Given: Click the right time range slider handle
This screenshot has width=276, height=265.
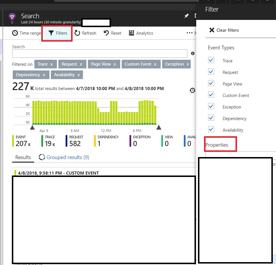Looking at the screenshot, I should [x=159, y=127].
